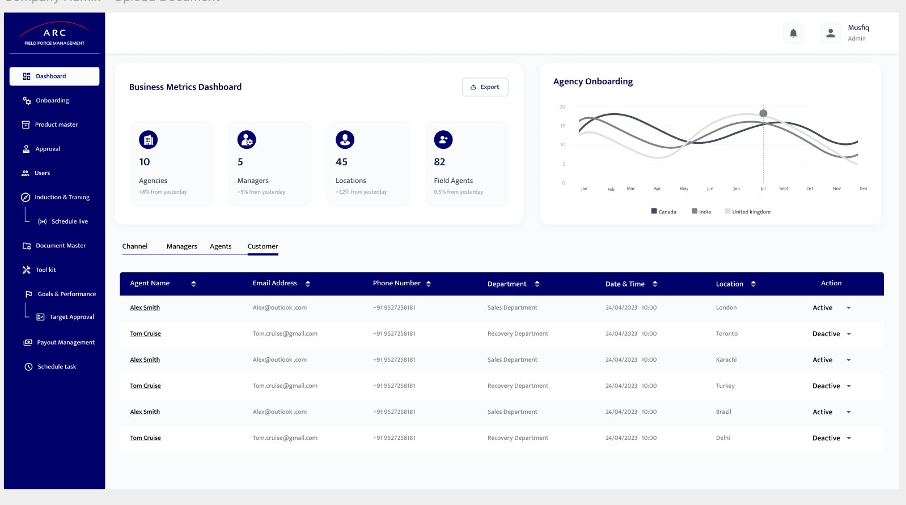906x505 pixels.
Task: Click the Managers card icon
Action: click(247, 139)
